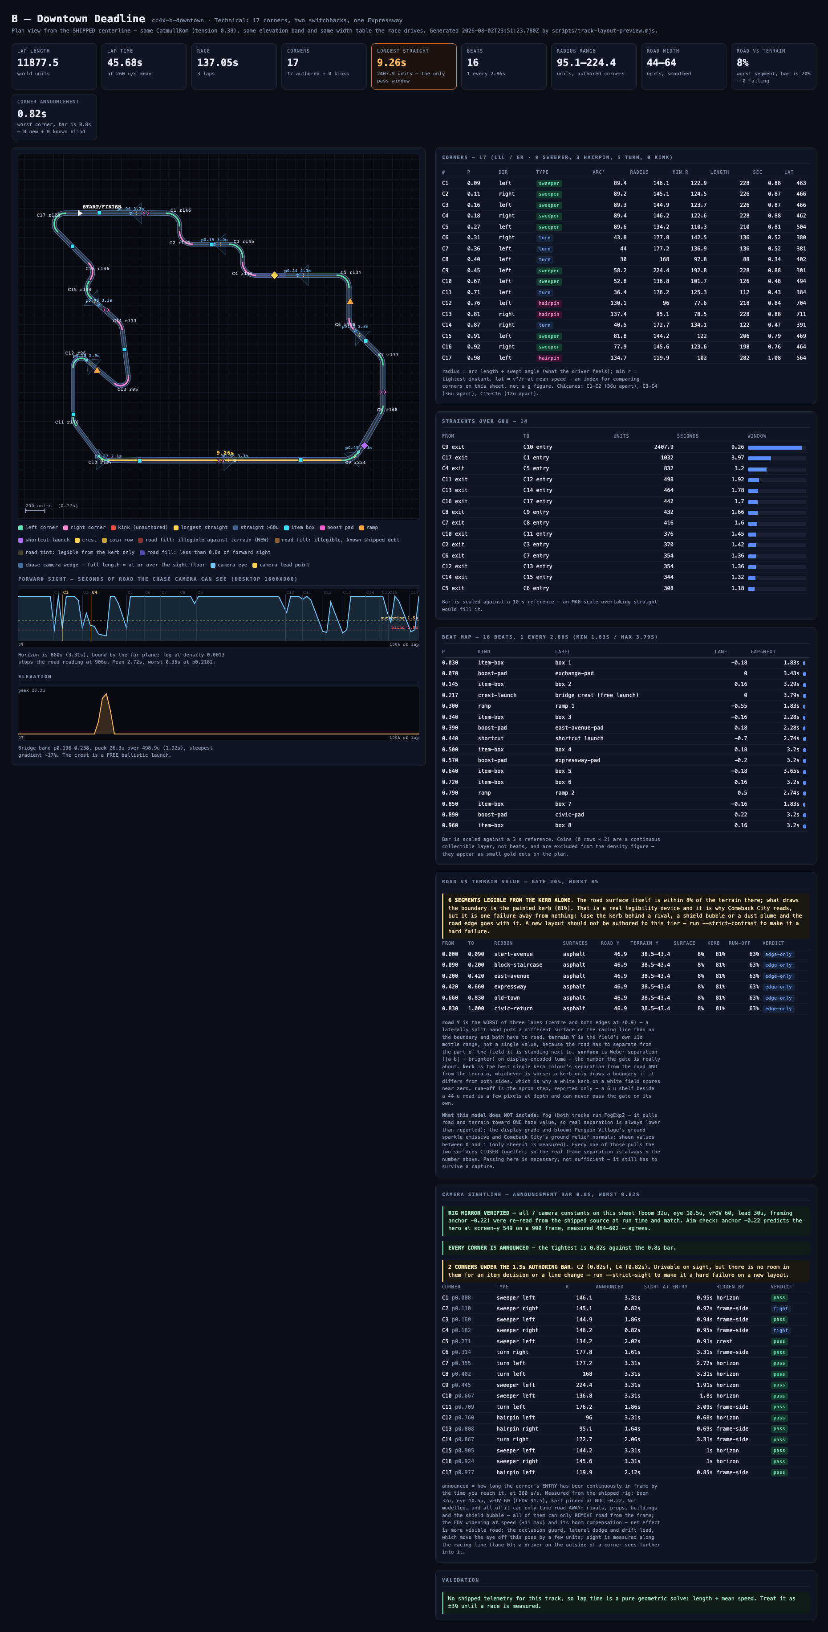Image resolution: width=828 pixels, height=1632 pixels.
Task: Click the boost pad chevrons between C15 and C14
Action: tap(106, 310)
